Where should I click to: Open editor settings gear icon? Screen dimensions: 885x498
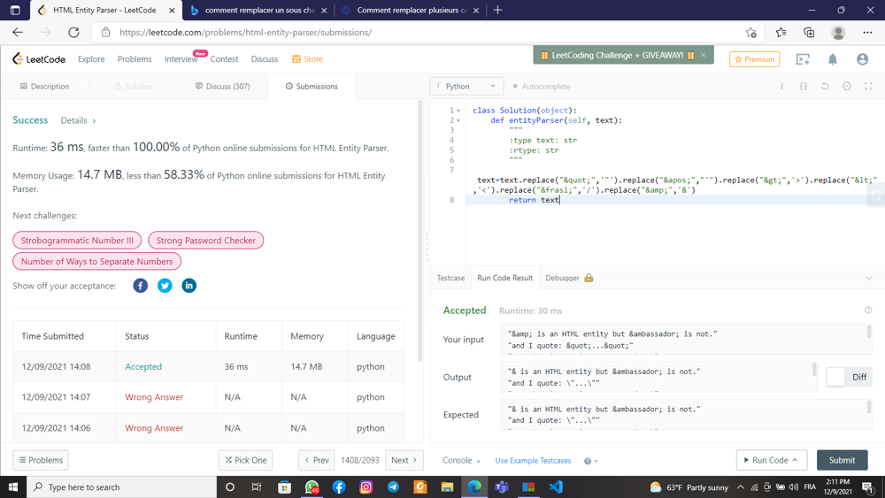[x=847, y=87]
